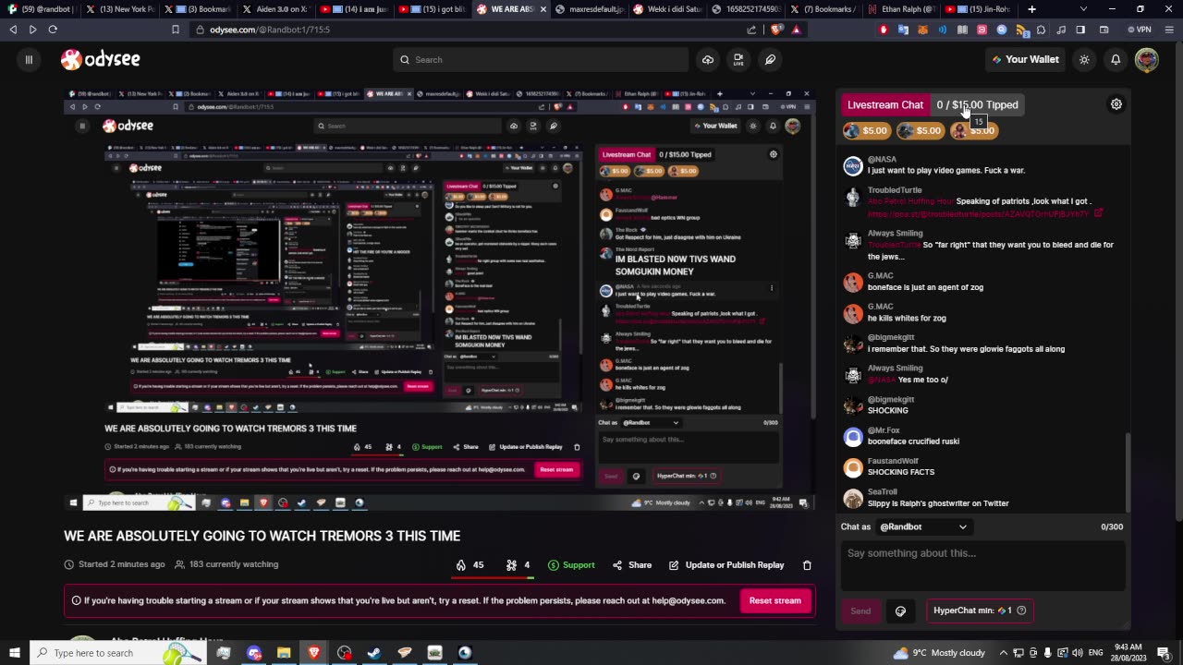This screenshot has height=665, width=1183.
Task: Open the Share button
Action: 631,565
